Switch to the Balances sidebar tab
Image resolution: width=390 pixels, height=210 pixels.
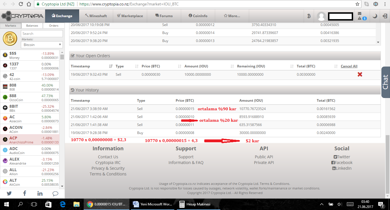tap(32, 26)
